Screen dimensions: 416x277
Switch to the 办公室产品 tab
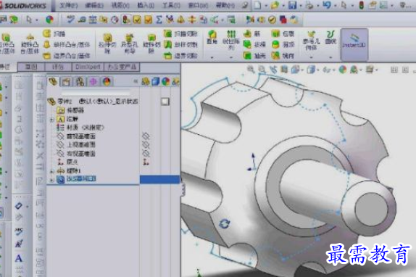point(122,67)
